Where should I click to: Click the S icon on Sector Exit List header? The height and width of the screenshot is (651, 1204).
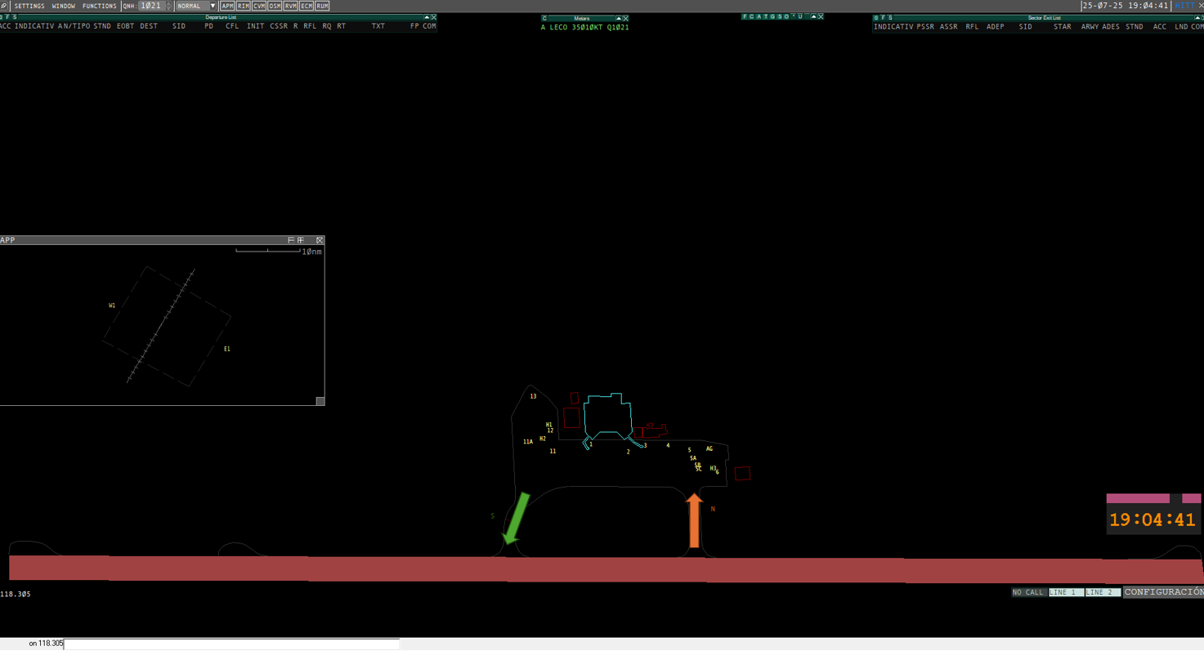[x=890, y=18]
